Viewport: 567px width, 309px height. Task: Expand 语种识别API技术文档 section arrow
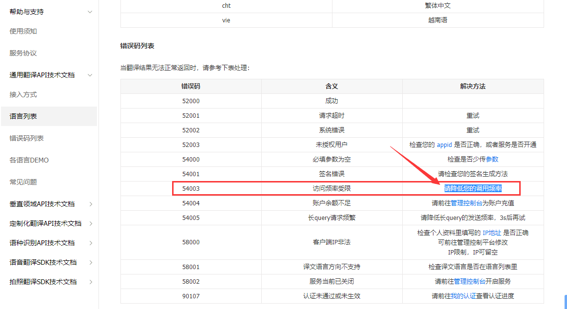(x=91, y=243)
